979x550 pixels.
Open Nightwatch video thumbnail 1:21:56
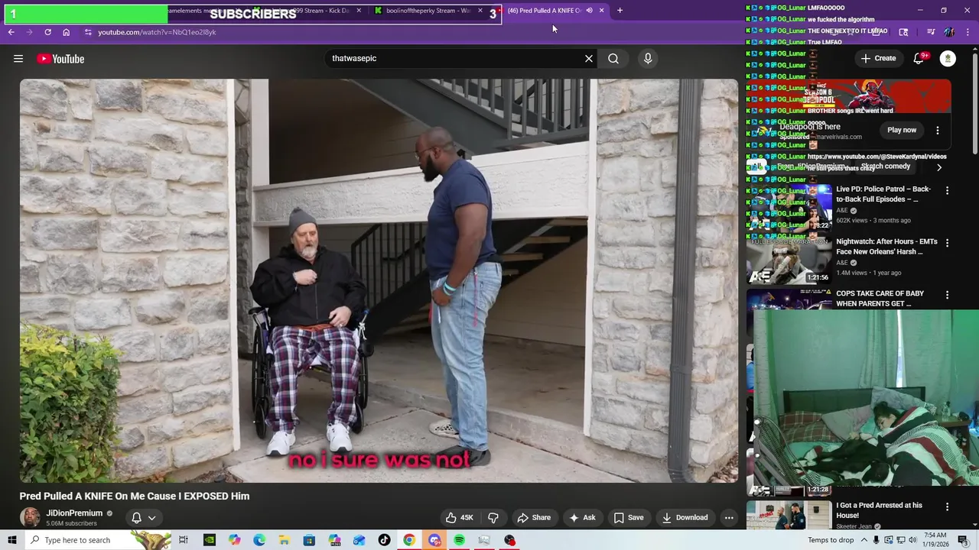[789, 260]
